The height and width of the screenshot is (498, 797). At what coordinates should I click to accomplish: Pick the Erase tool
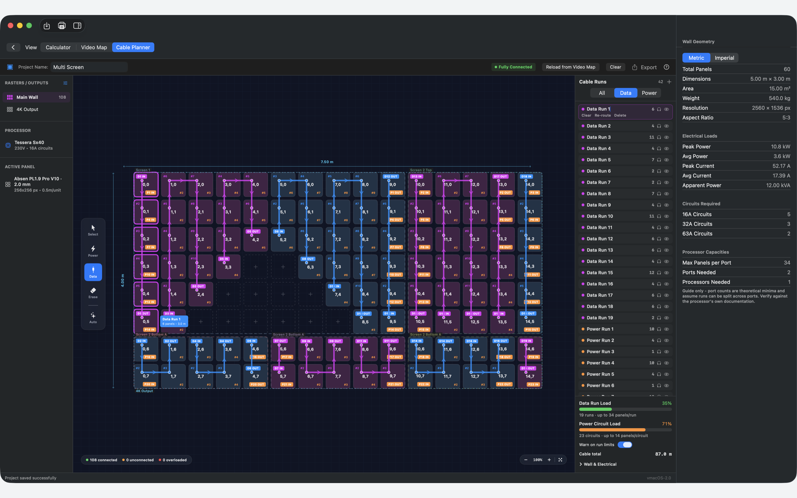coord(93,293)
